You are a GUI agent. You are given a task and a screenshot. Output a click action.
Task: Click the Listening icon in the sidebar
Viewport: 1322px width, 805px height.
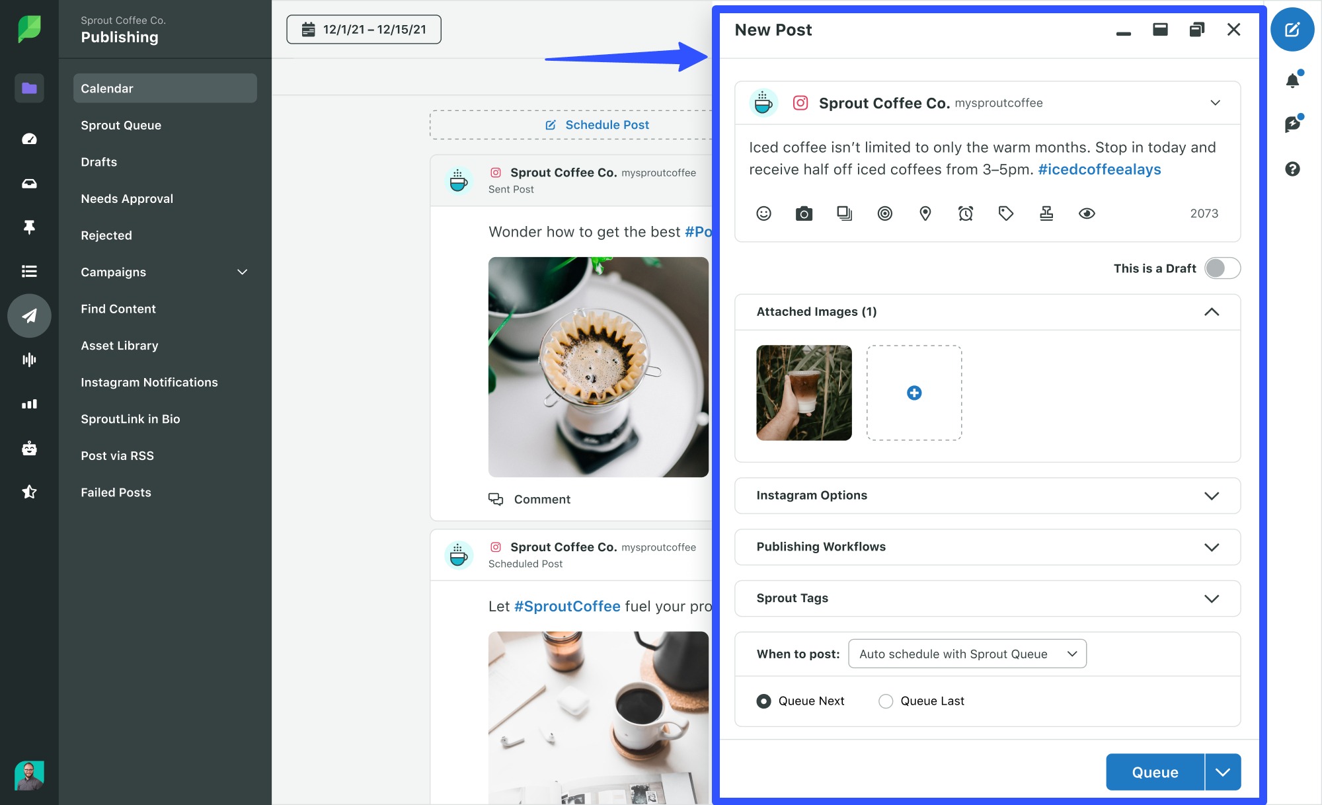coord(29,360)
